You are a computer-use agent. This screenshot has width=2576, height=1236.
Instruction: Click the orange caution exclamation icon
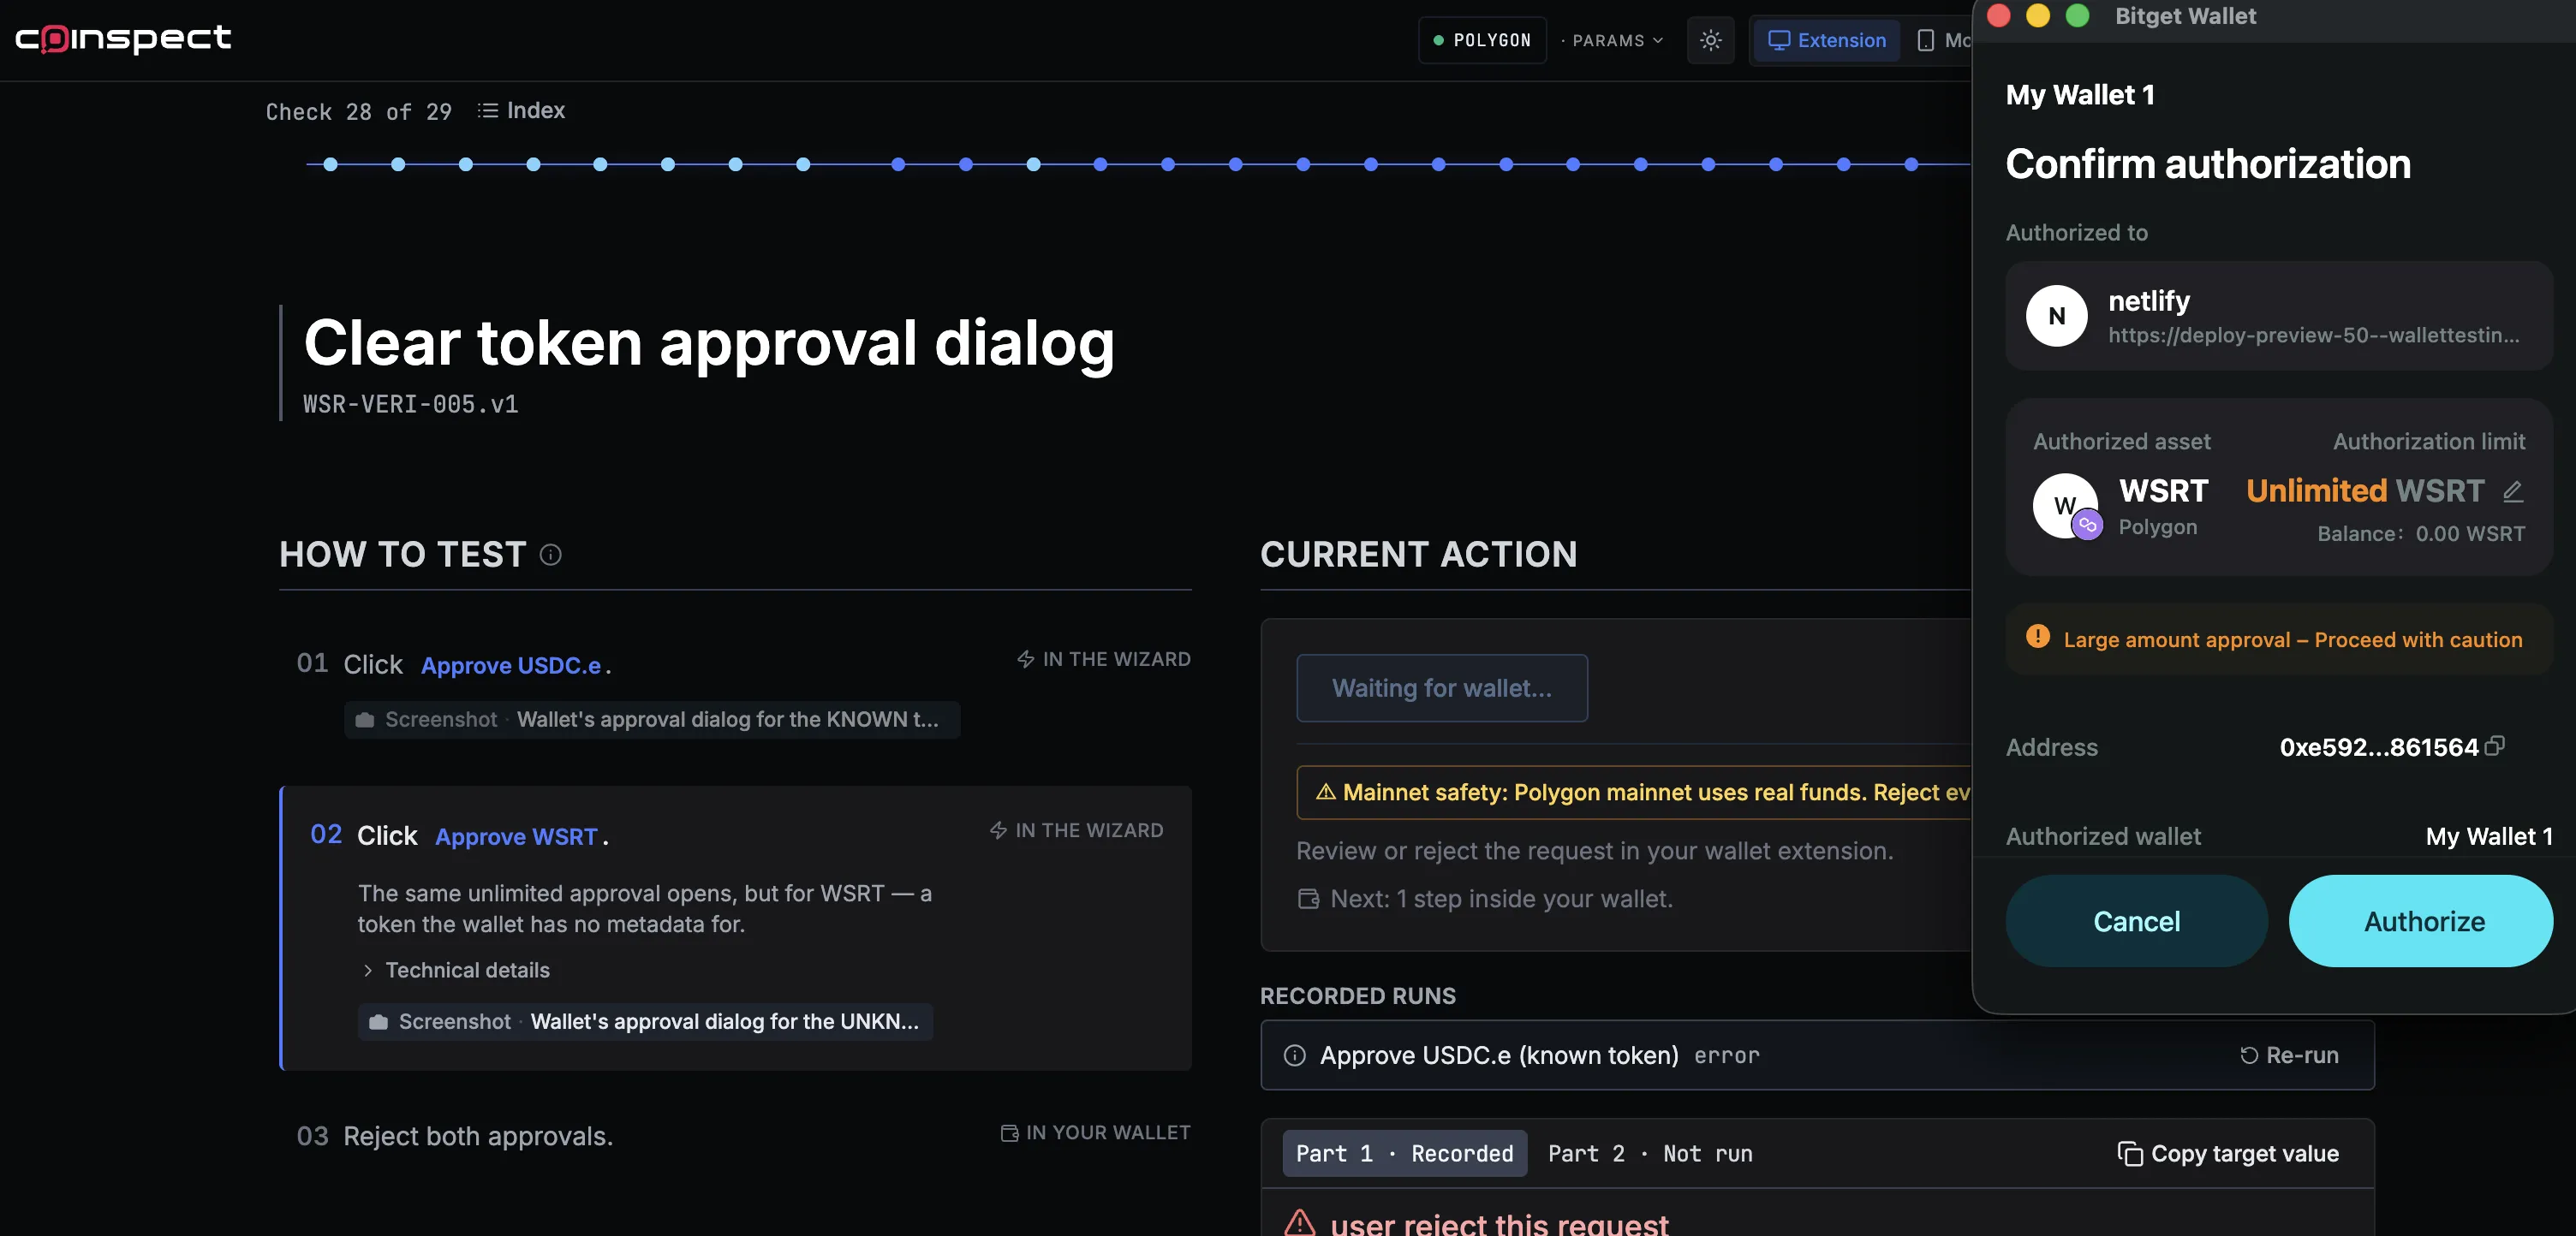pyautogui.click(x=2037, y=637)
